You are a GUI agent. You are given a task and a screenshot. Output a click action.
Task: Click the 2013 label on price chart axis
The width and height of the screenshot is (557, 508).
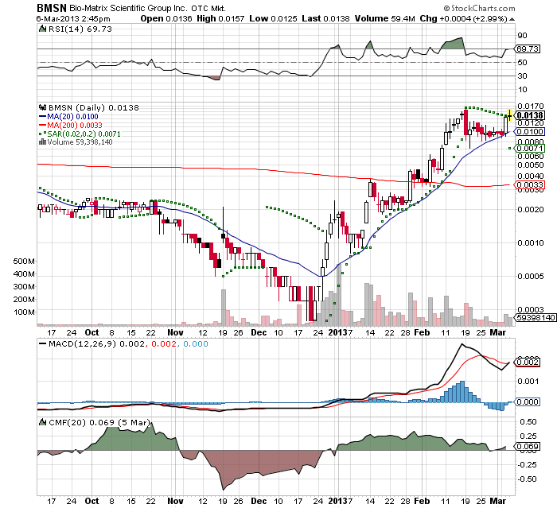337,332
